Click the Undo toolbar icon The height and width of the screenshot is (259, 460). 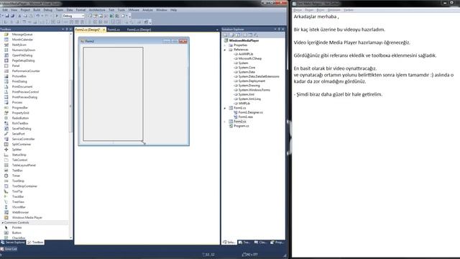(x=38, y=16)
